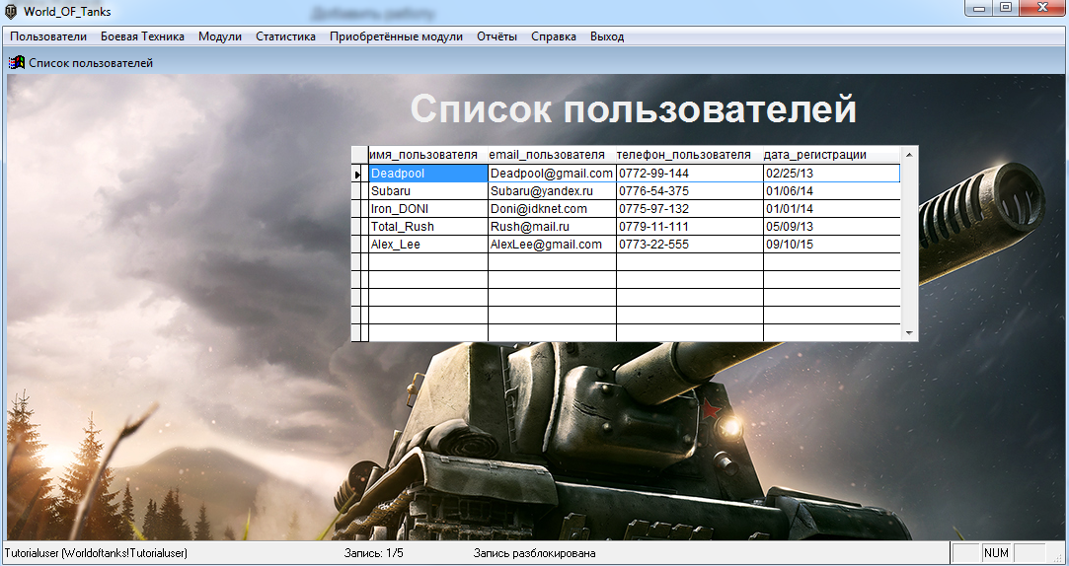Select the Alex_Lee name cell
Screen dimensions: 1069x566
tap(428, 245)
